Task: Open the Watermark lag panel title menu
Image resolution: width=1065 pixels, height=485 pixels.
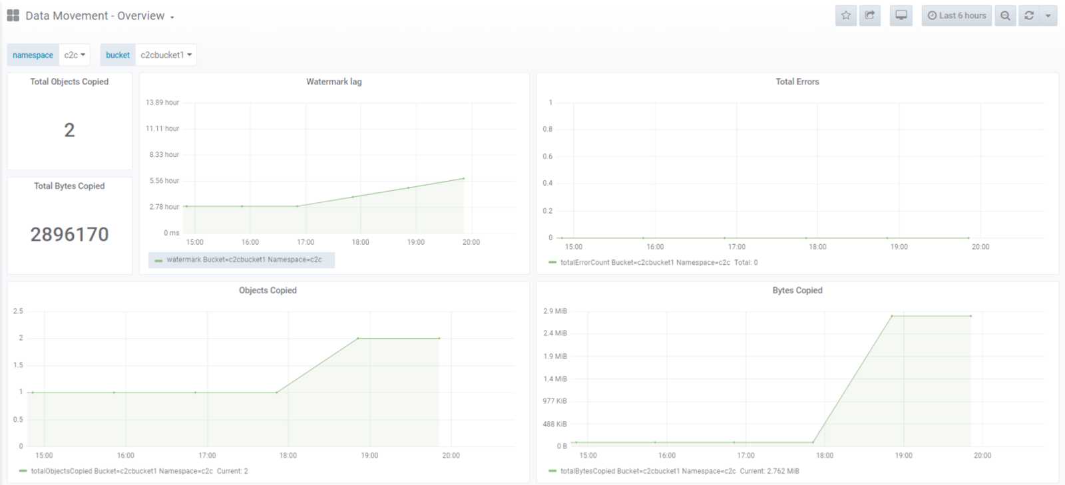Action: 333,82
